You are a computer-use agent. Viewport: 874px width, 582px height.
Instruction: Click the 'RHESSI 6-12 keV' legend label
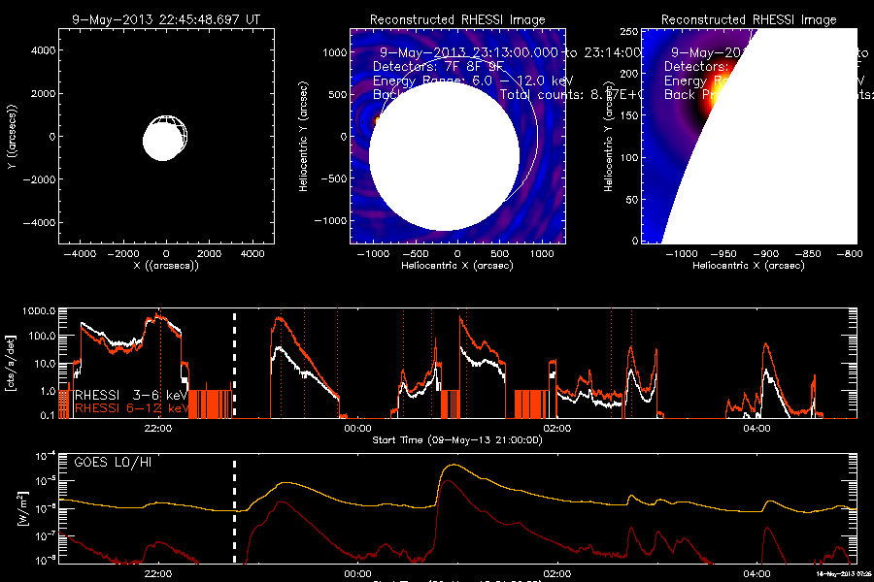pyautogui.click(x=131, y=408)
